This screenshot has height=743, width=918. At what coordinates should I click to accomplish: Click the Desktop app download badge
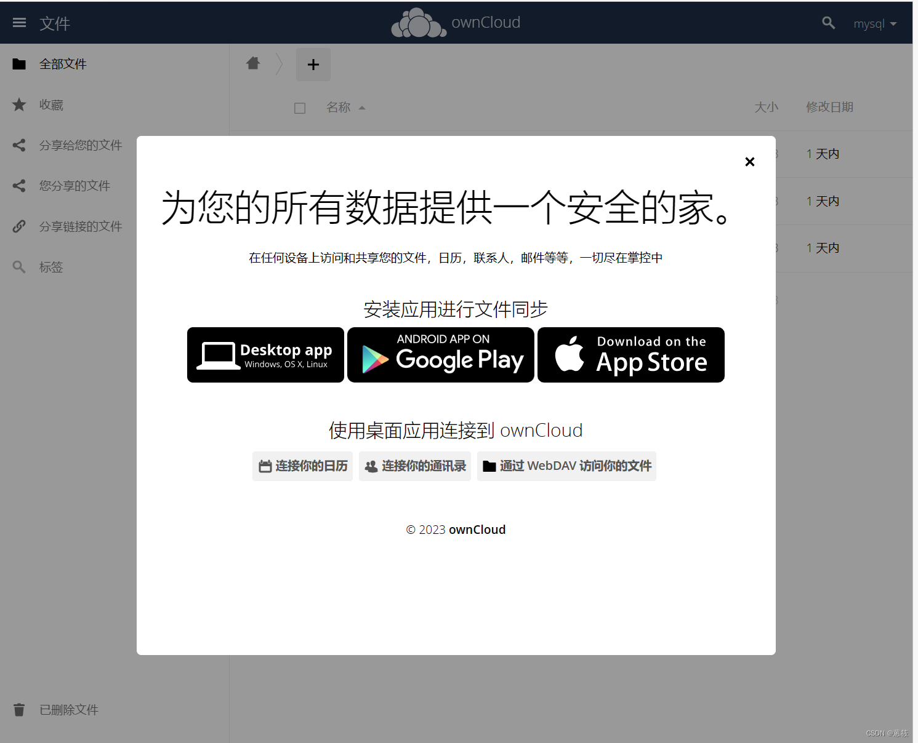[265, 355]
